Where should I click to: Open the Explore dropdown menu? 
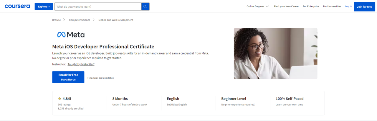[44, 6]
